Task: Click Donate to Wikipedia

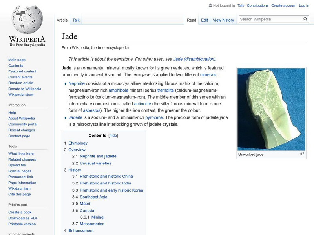Action: [25, 89]
